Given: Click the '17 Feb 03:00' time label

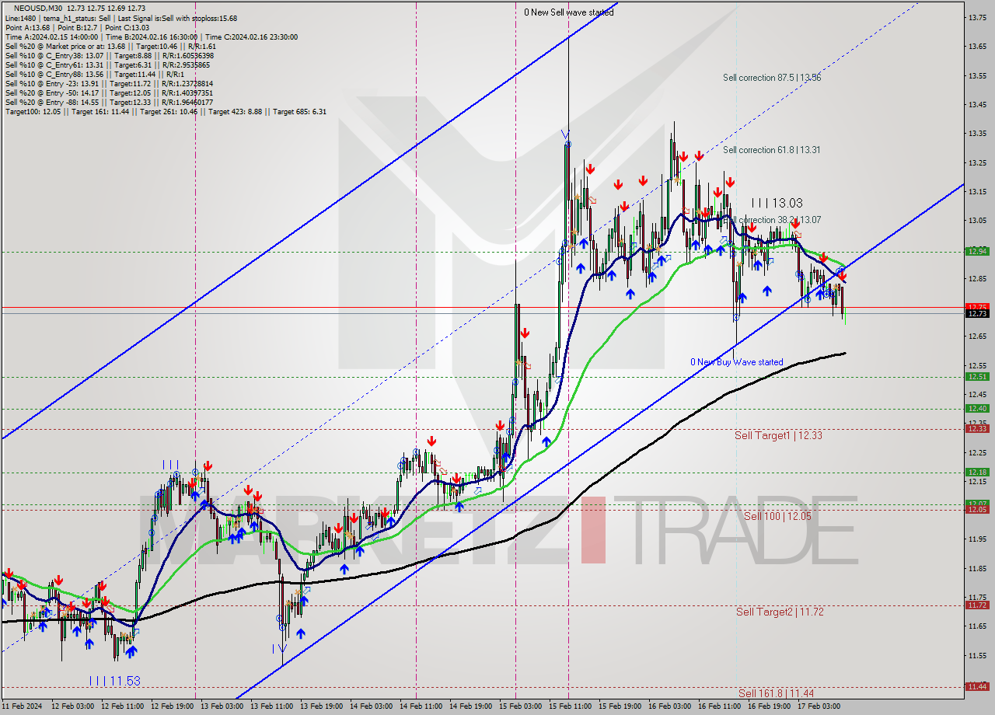Looking at the screenshot, I should (x=821, y=707).
